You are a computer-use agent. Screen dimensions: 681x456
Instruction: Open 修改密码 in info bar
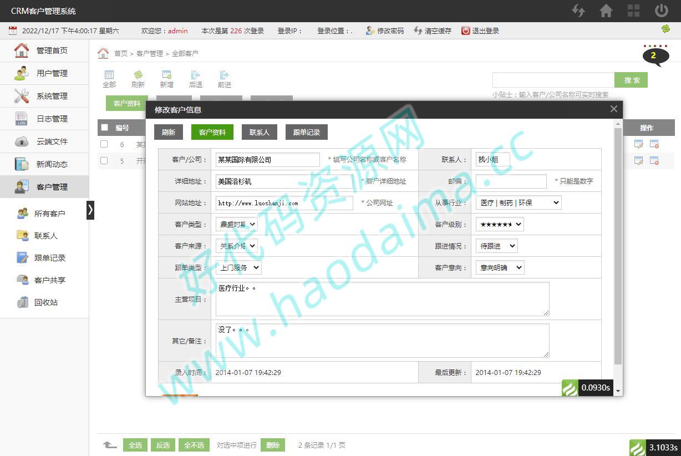point(385,31)
